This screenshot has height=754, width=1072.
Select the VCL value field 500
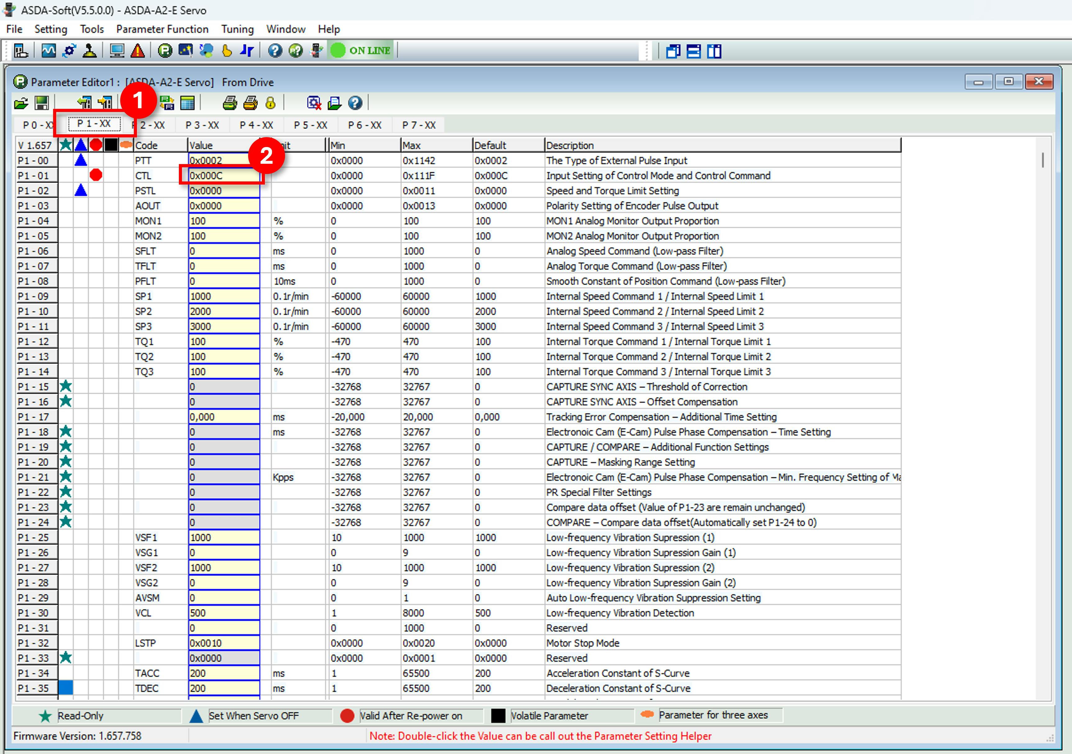(x=224, y=613)
